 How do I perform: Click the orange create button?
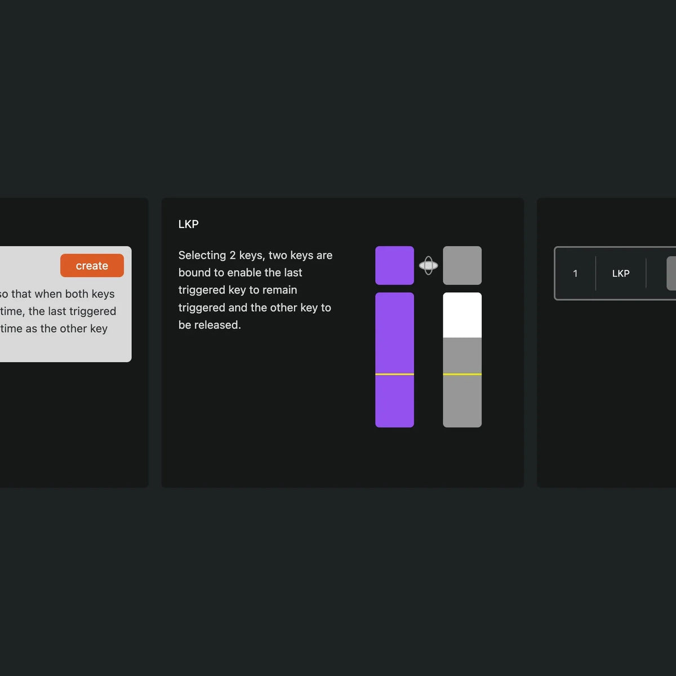coord(92,265)
